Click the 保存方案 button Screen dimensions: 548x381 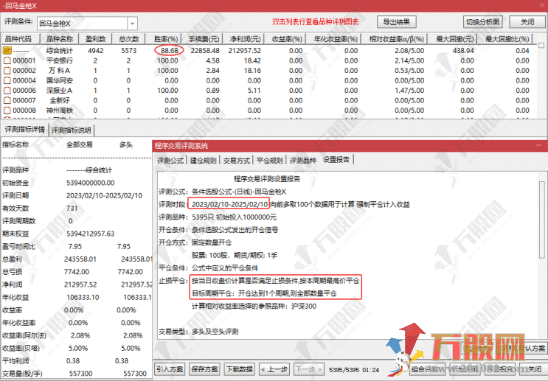point(205,369)
